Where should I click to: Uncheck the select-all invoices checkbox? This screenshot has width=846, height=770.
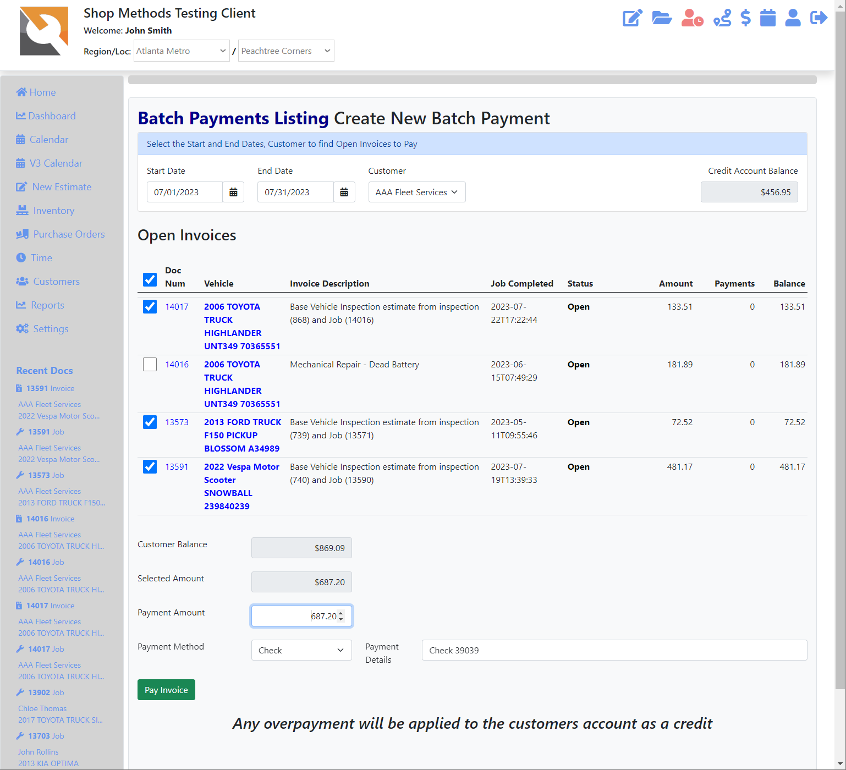[150, 279]
